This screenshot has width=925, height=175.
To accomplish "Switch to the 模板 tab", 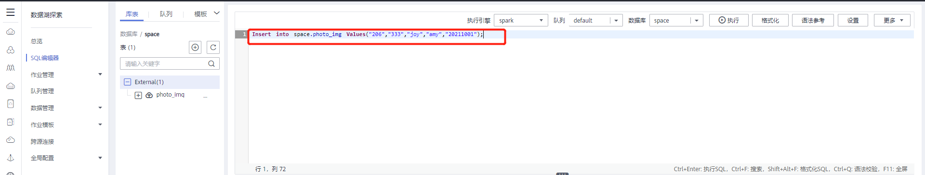I will click(x=200, y=14).
